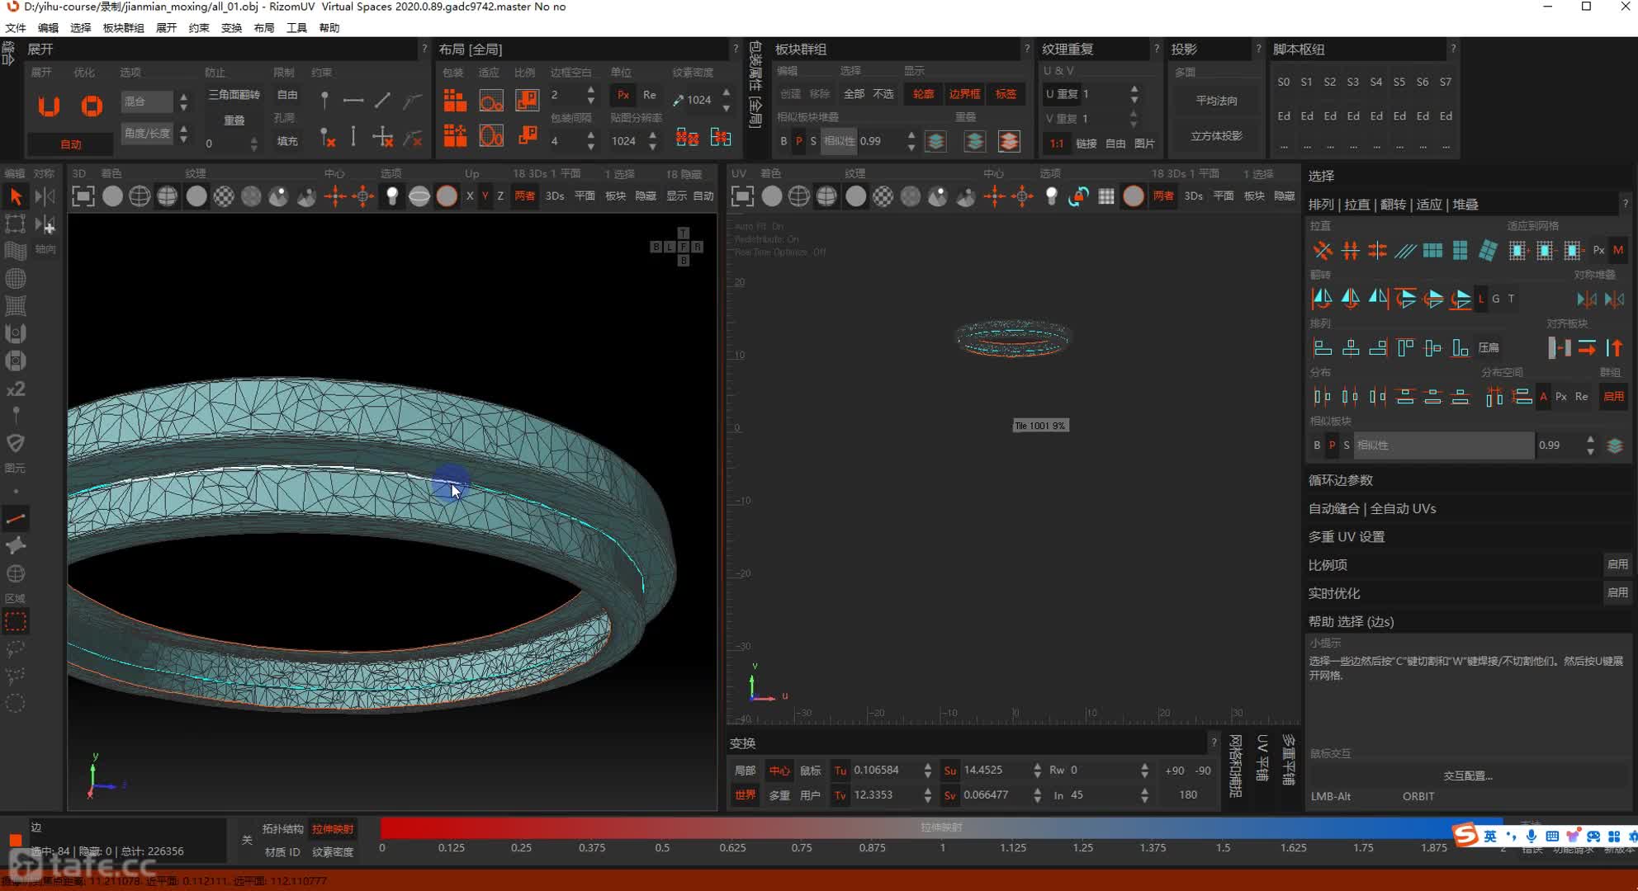Click the straighten edges icon under 拉直
The image size is (1638, 891).
pos(1323,250)
